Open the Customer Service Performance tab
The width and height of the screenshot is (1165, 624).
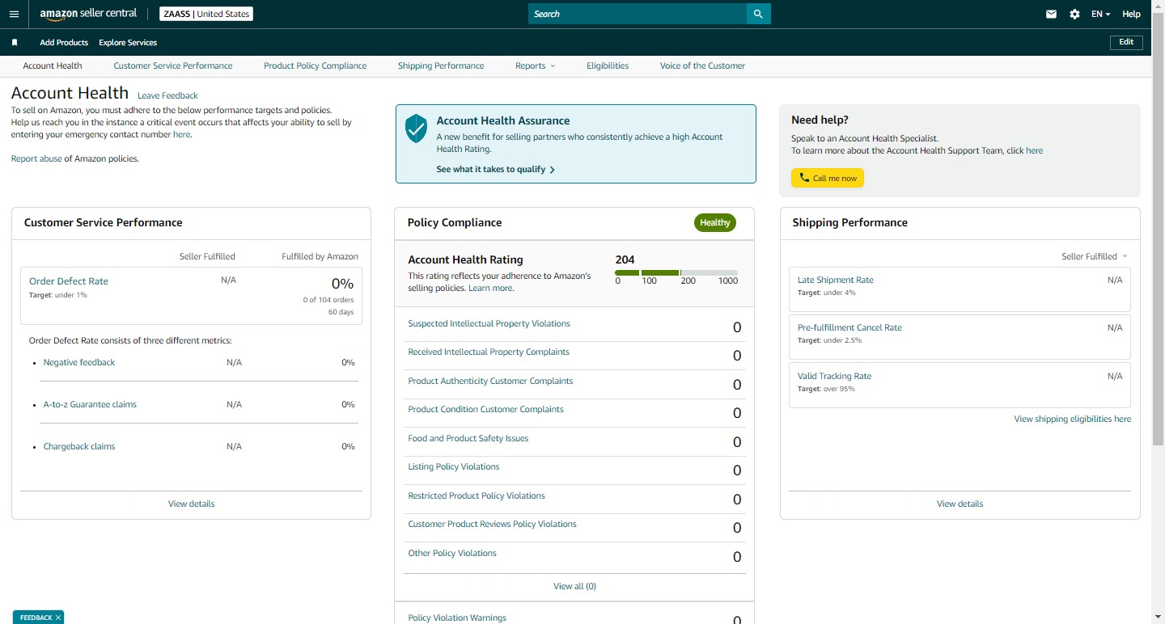(x=173, y=65)
